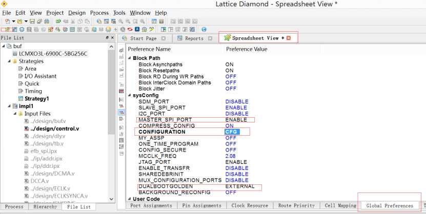Click the detach box on Reports tab

pyautogui.click(x=210, y=38)
